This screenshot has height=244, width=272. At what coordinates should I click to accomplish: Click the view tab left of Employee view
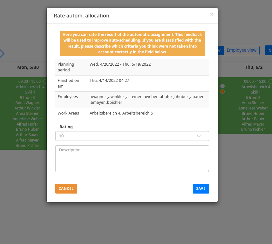click(220, 50)
